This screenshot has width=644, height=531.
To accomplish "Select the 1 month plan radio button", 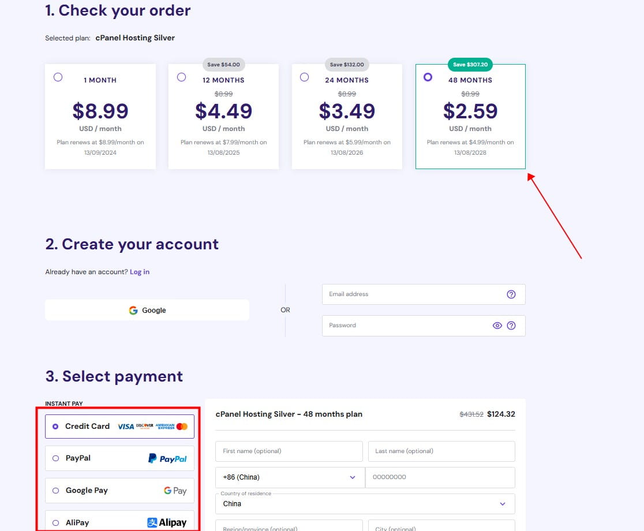I will pos(58,77).
